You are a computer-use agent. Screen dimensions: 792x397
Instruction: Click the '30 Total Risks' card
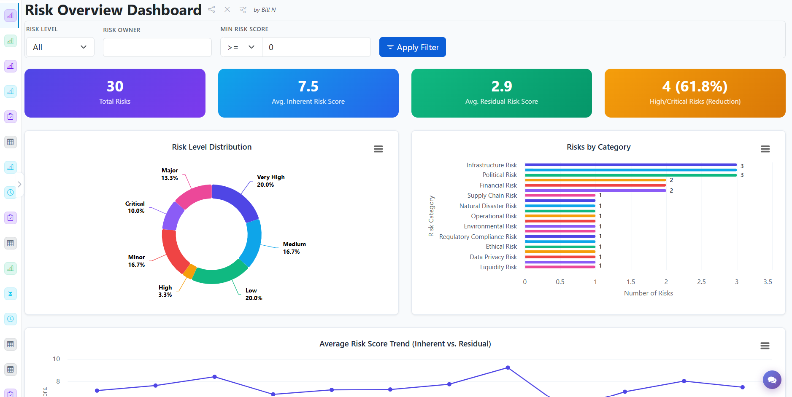[x=115, y=93]
